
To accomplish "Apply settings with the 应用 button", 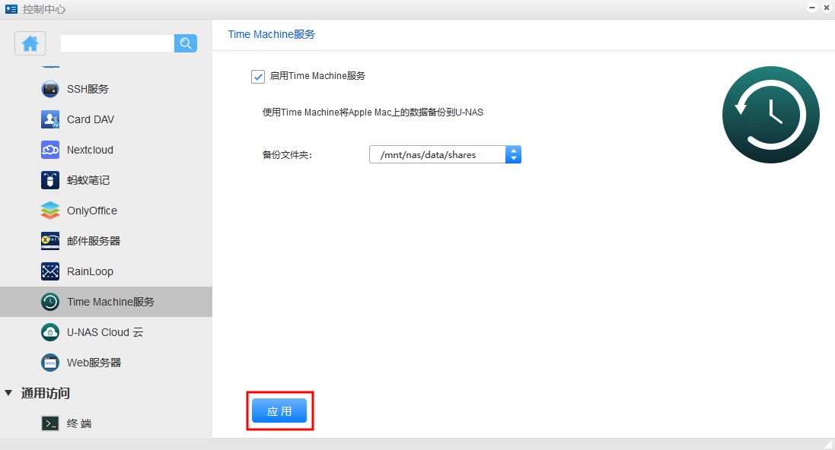I will 279,410.
